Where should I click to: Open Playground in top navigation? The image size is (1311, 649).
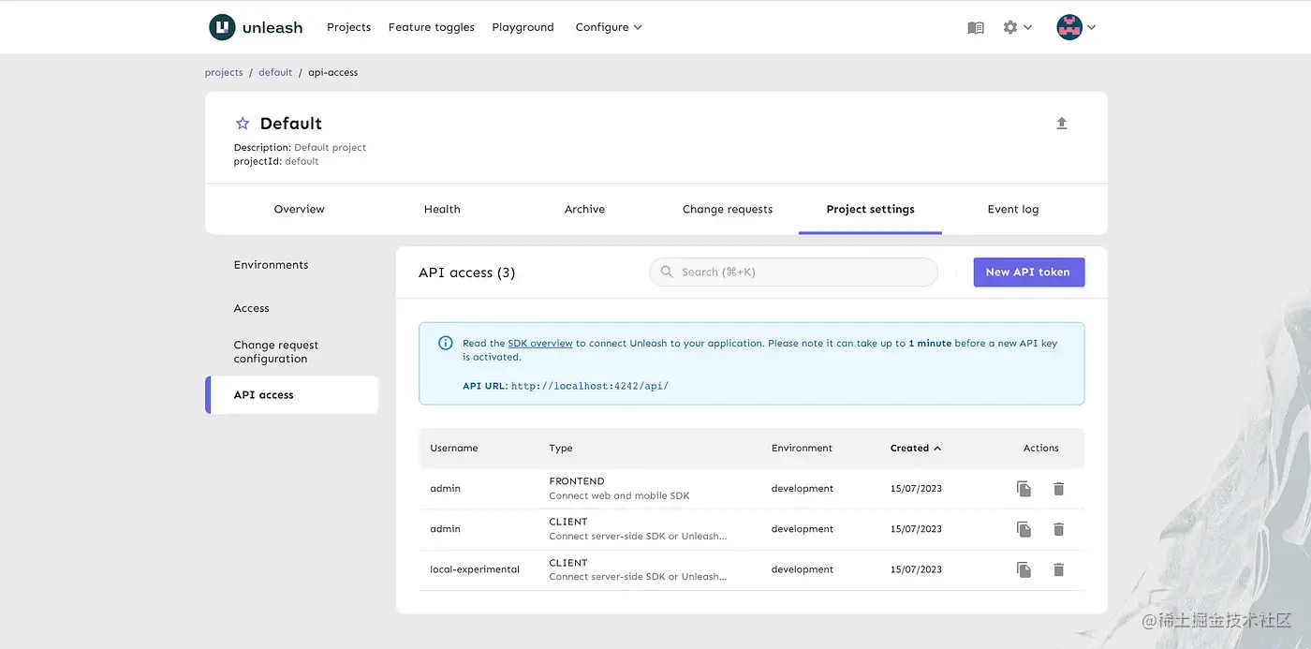[x=523, y=27]
